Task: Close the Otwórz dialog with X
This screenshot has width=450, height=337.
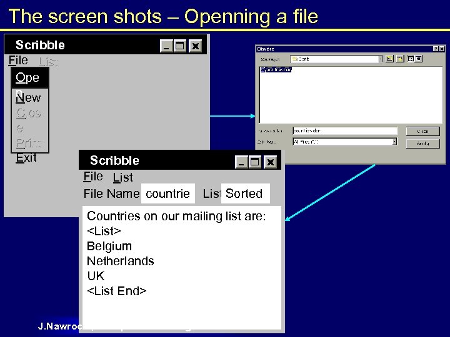Action: pos(442,49)
